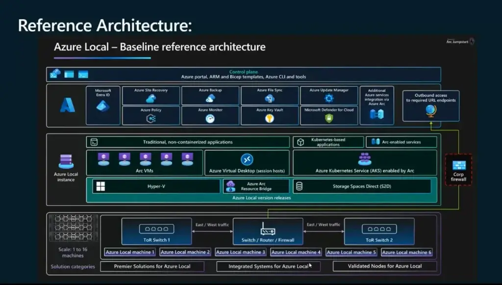Click the green "Control plane" label

click(x=243, y=72)
